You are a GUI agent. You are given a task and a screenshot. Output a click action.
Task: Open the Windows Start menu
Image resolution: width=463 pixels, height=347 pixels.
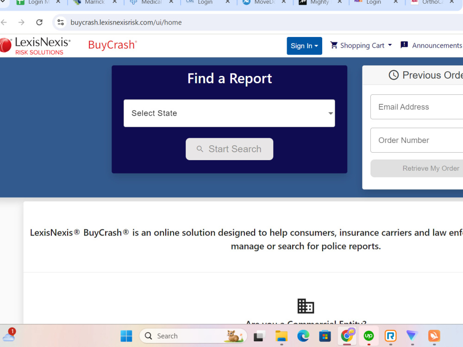126,336
